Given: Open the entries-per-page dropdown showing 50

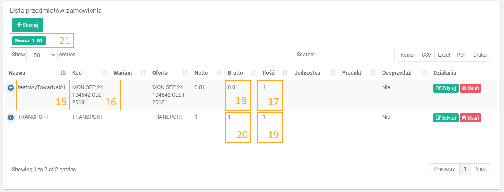Looking at the screenshot, I should pos(42,55).
